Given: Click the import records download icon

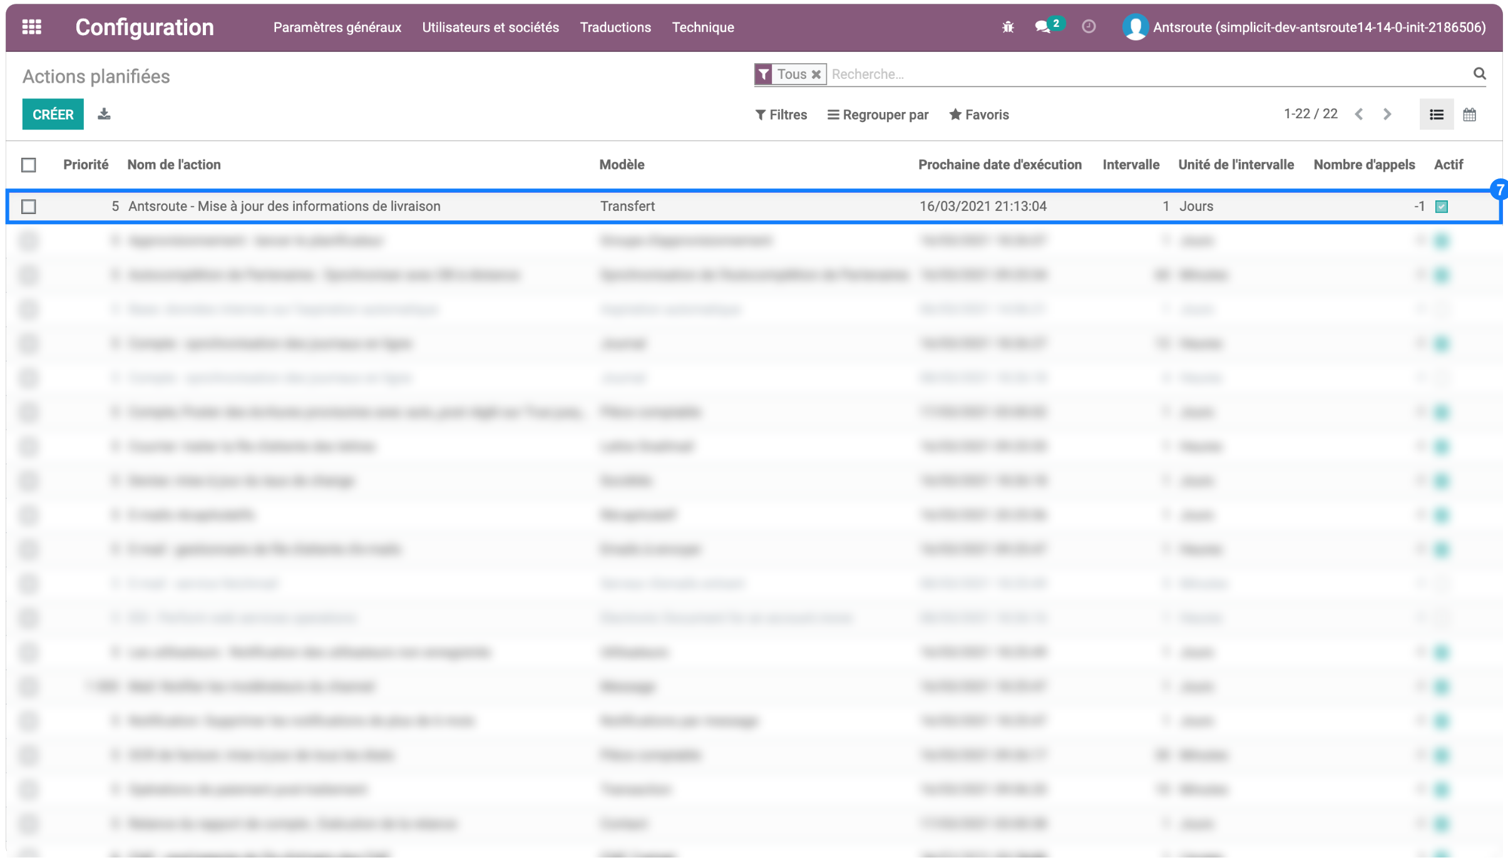Looking at the screenshot, I should (105, 114).
